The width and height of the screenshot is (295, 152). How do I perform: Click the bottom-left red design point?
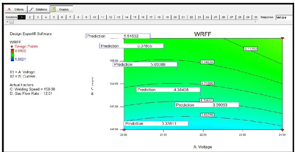coord(124,130)
